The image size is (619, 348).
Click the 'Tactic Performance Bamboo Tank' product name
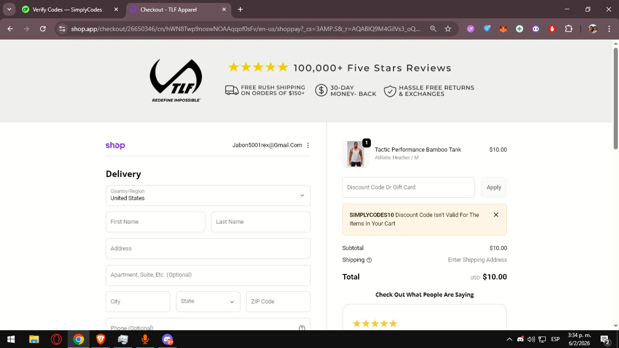click(418, 149)
